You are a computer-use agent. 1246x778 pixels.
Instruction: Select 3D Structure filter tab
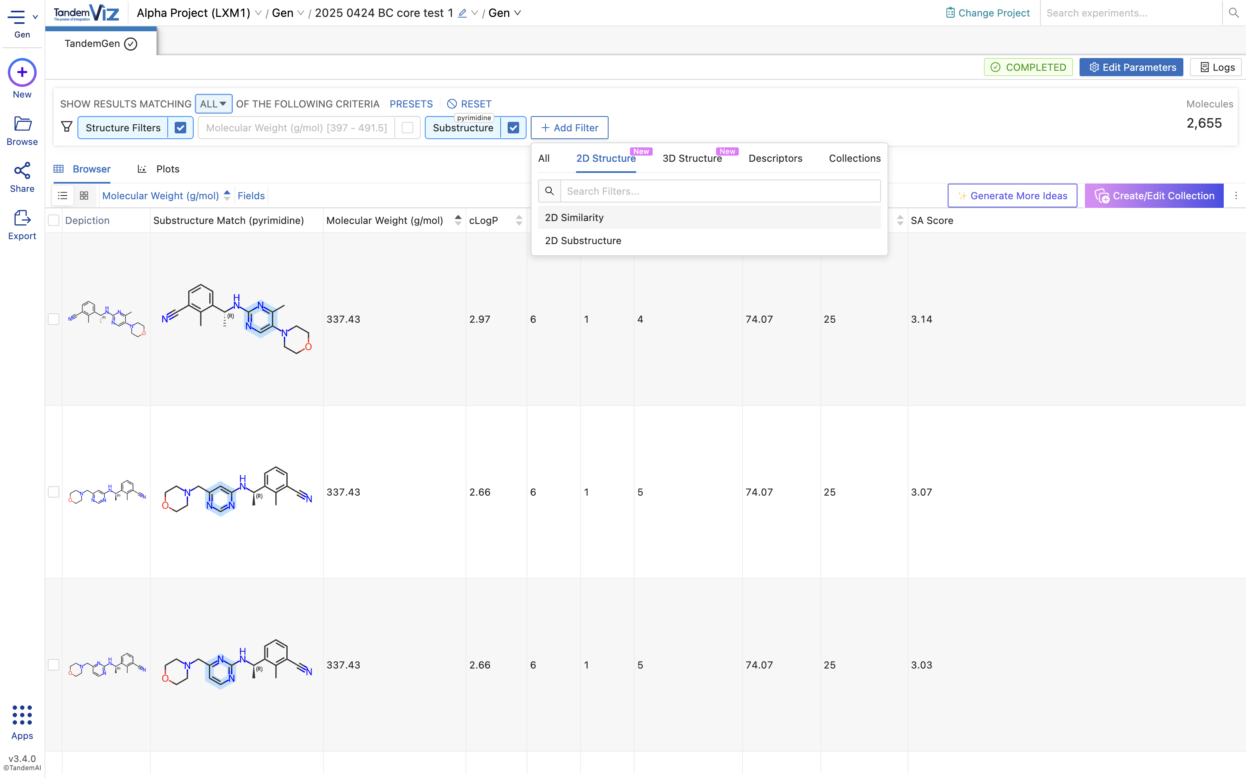(x=692, y=158)
